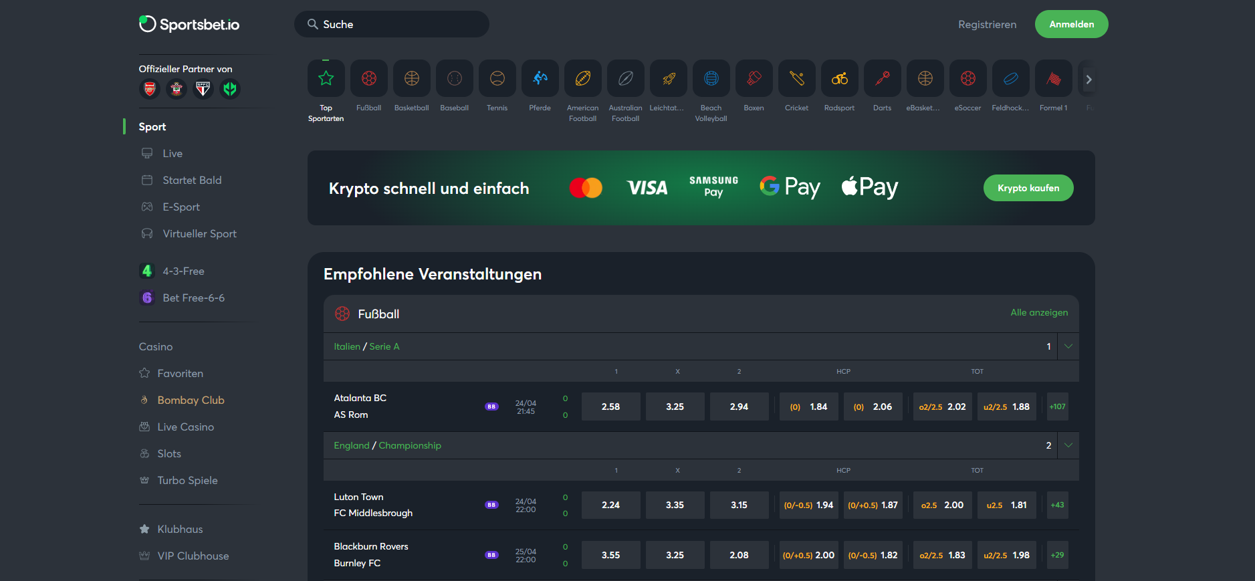
Task: Select the eBasketball icon
Action: pos(925,79)
